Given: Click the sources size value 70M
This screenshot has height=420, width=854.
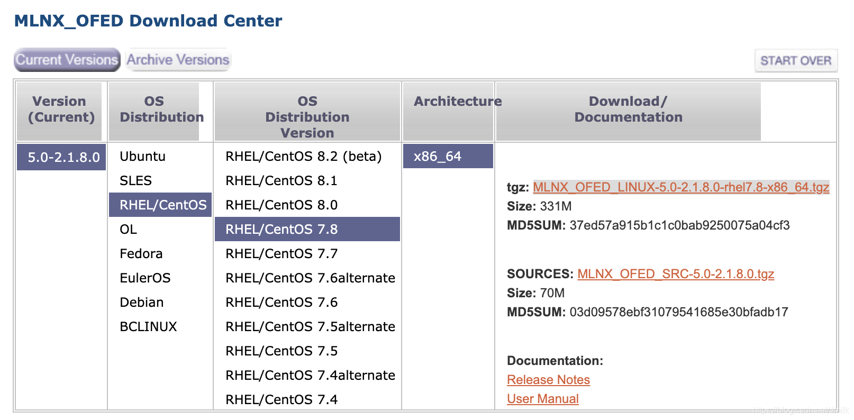Looking at the screenshot, I should (x=552, y=293).
